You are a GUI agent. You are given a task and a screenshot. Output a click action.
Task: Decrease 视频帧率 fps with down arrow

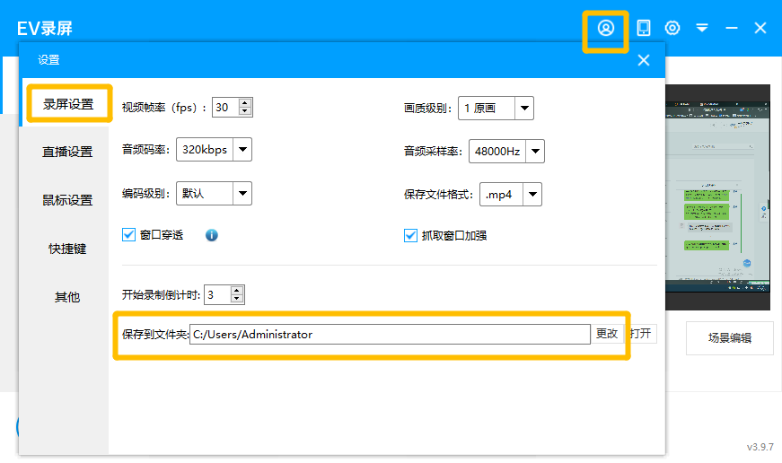[x=244, y=111]
